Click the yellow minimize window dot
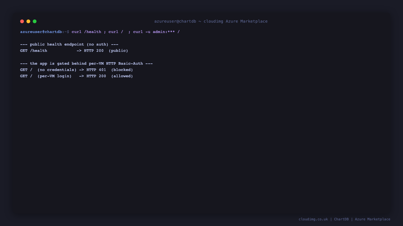The height and width of the screenshot is (226, 403). pyautogui.click(x=28, y=21)
